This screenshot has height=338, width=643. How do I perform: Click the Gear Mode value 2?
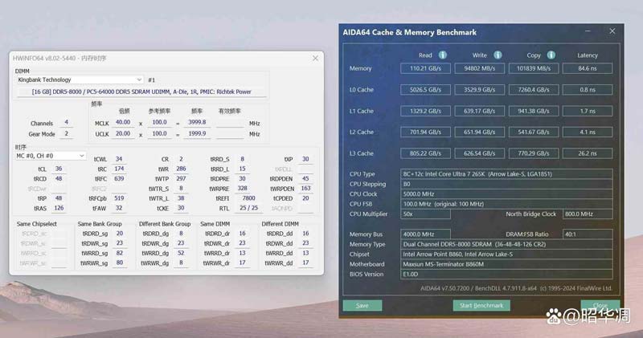(x=67, y=133)
